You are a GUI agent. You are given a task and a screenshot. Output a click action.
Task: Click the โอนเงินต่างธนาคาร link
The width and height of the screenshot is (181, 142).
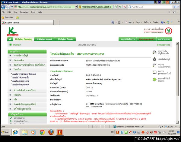[x=20, y=81]
